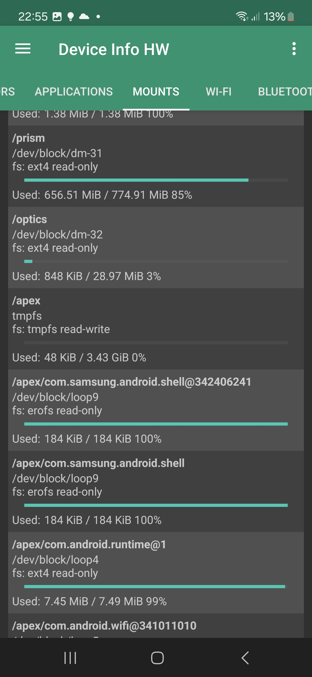Click the /prism 85% usage bar
Screen dimensions: 312x677
(156, 180)
